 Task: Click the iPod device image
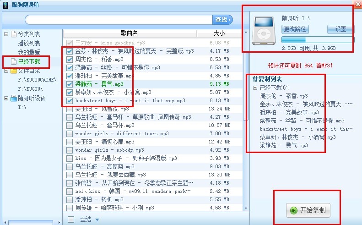pyautogui.click(x=265, y=31)
